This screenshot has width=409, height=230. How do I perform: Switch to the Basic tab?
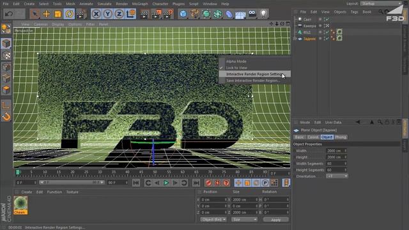click(299, 137)
